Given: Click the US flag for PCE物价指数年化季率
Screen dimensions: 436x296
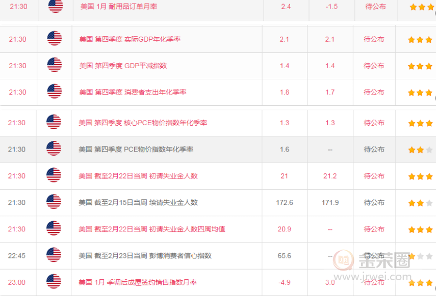Looking at the screenshot, I should 55,150.
